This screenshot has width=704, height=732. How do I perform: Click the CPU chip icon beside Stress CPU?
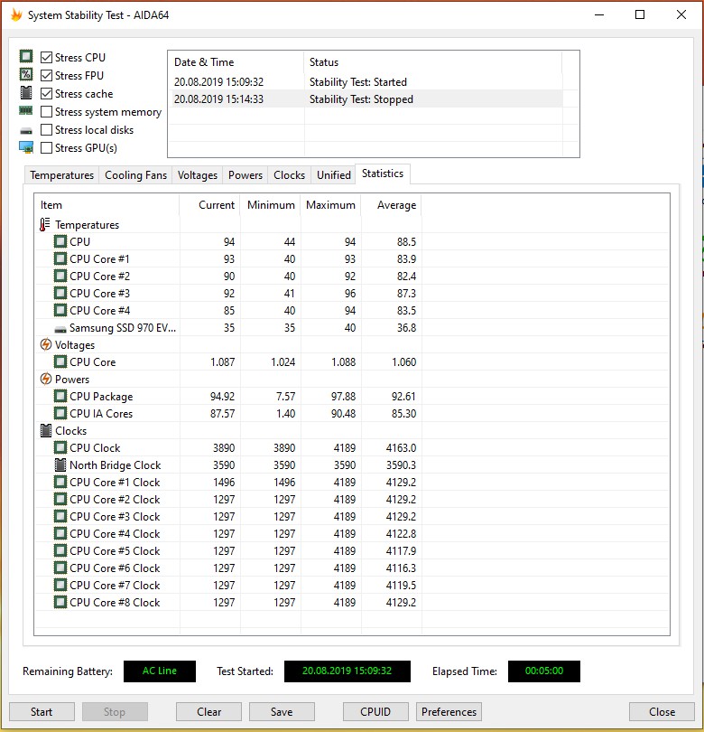click(26, 57)
